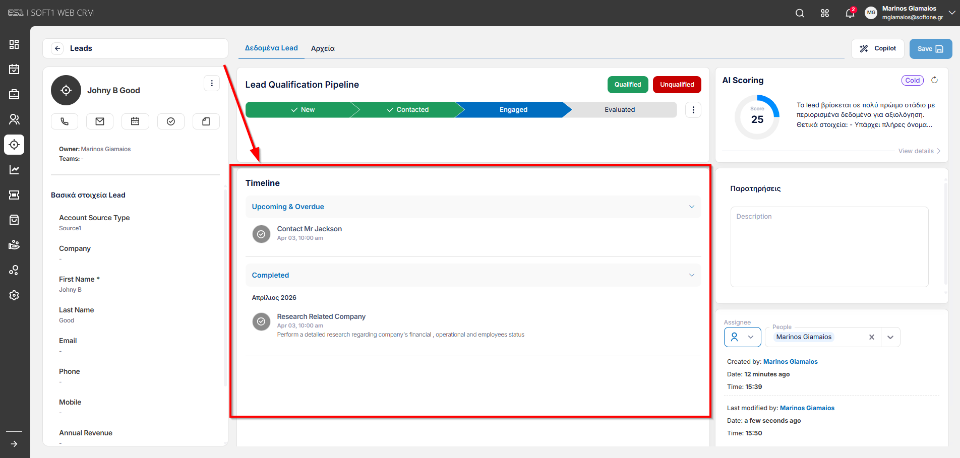Click the back arrow beside Leads
The height and width of the screenshot is (458, 960).
[57, 48]
